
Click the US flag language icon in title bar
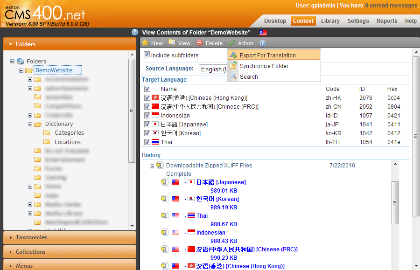coord(263,33)
